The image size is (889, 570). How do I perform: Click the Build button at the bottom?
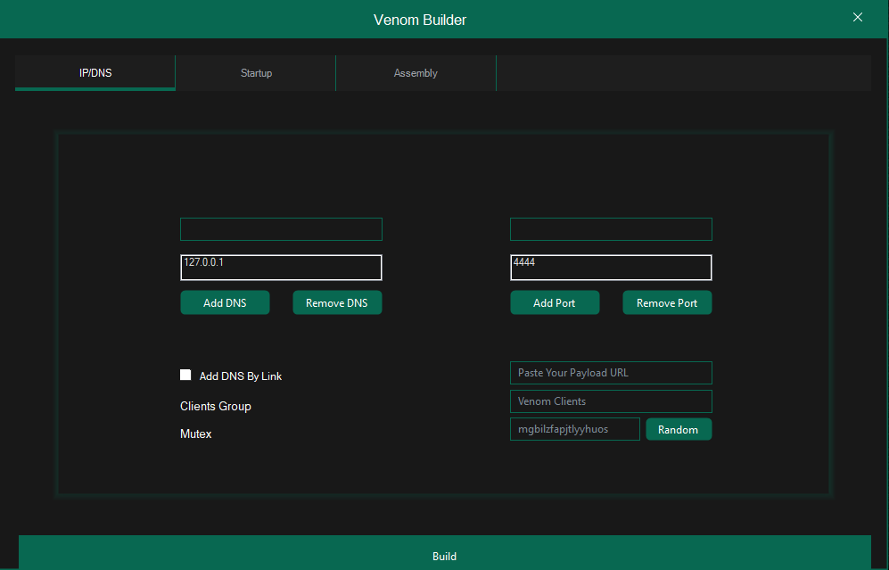pos(444,553)
